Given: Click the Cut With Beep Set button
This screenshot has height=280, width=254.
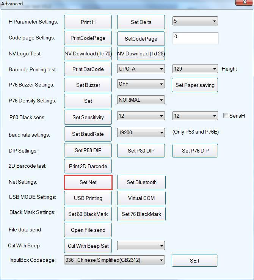Looking at the screenshot, I should (x=88, y=246).
